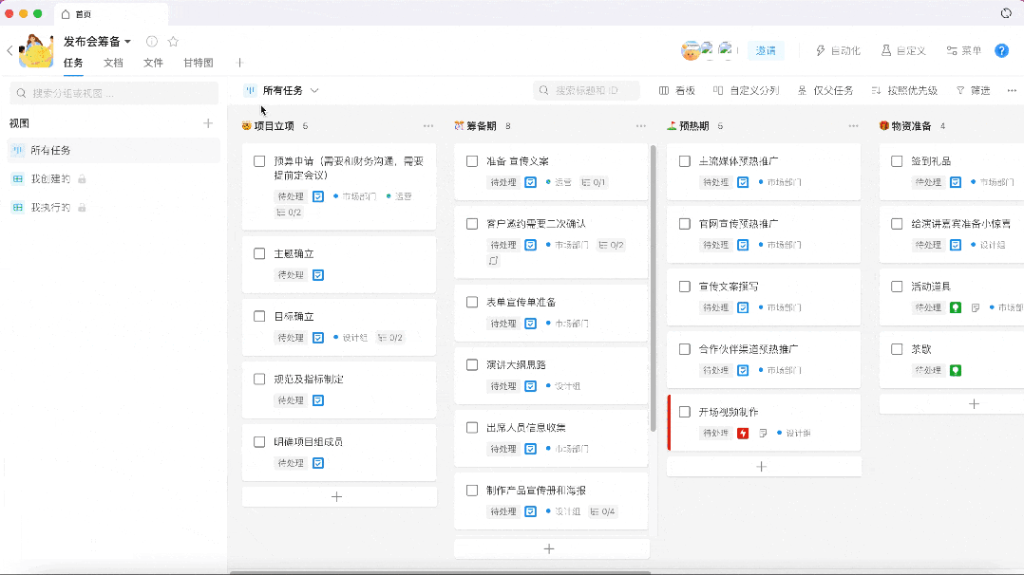Click the 邀请 button
Viewport: 1024px width, 575px height.
766,50
